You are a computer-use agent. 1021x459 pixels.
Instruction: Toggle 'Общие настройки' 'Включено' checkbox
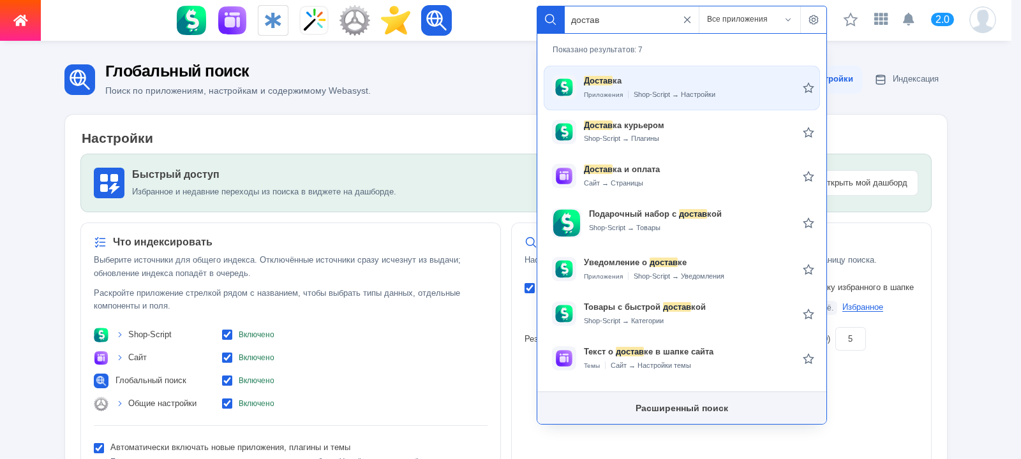coord(227,404)
